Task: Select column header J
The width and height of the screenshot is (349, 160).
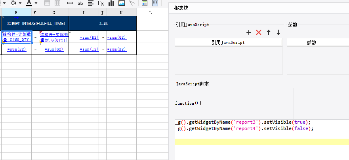Action: pyautogui.click(x=102, y=13)
